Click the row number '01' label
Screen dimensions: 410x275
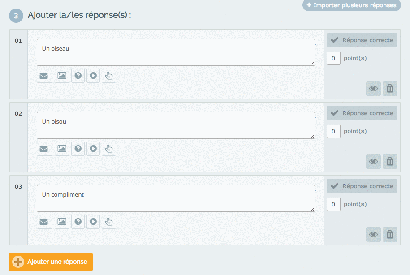point(18,41)
